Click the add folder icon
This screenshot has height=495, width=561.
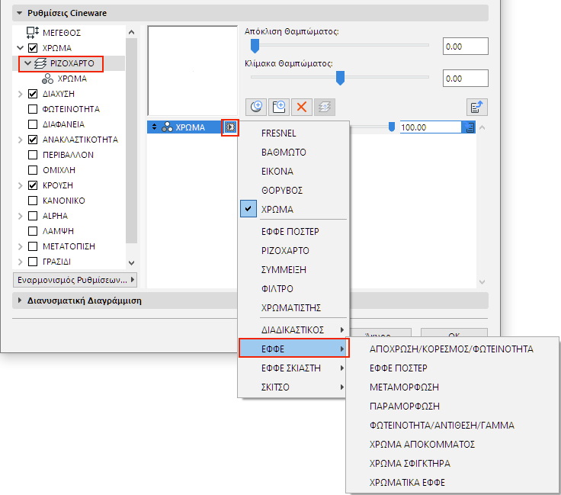coord(279,107)
